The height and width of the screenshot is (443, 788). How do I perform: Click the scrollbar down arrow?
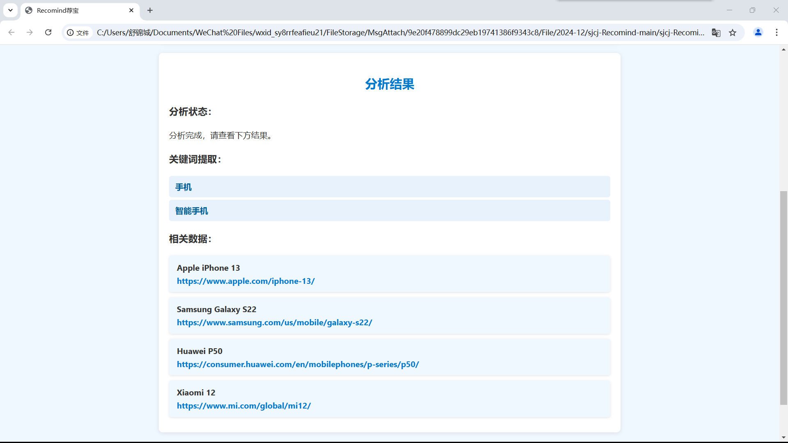(x=783, y=437)
